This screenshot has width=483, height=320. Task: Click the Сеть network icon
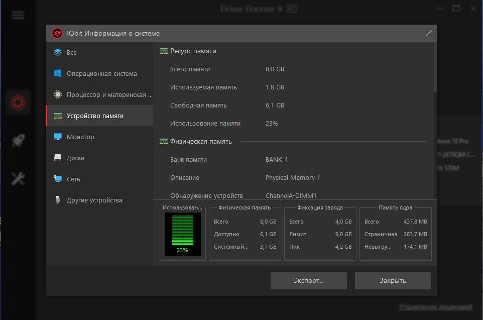[58, 179]
